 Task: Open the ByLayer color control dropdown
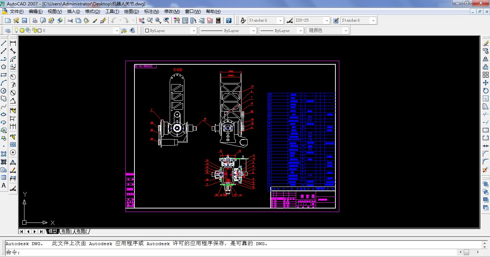pos(194,31)
